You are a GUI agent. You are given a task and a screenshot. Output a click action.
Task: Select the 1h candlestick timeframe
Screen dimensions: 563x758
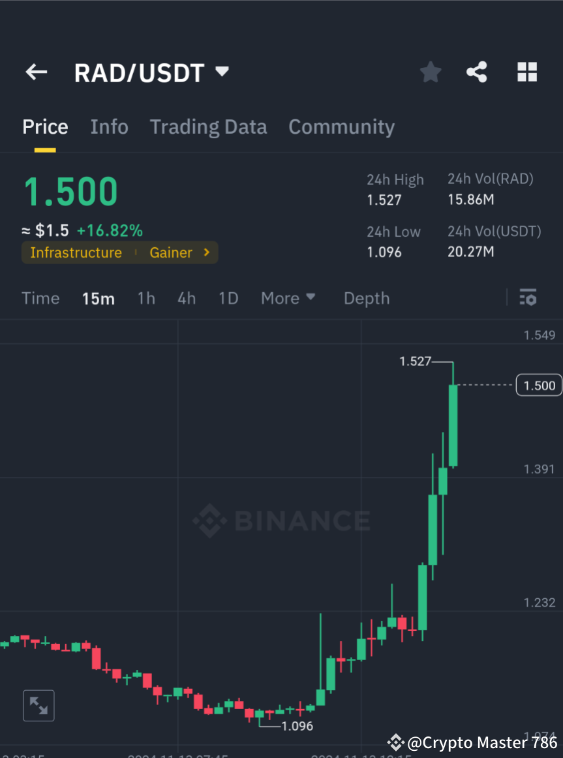146,298
